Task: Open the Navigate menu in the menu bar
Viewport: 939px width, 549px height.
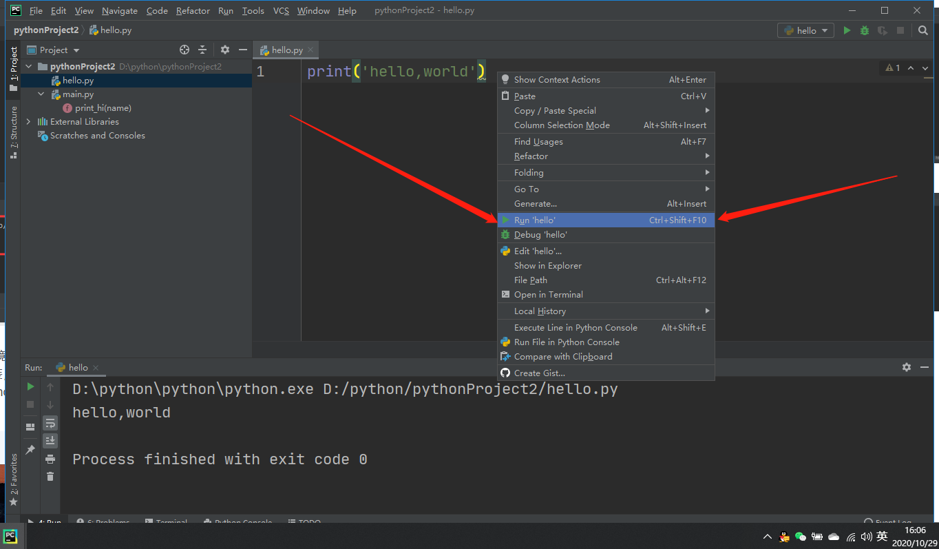Action: click(x=120, y=11)
